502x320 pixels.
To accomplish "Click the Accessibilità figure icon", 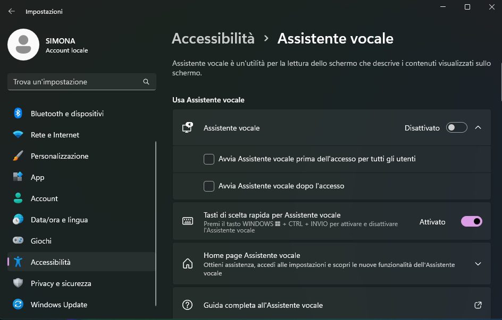I will coord(18,262).
